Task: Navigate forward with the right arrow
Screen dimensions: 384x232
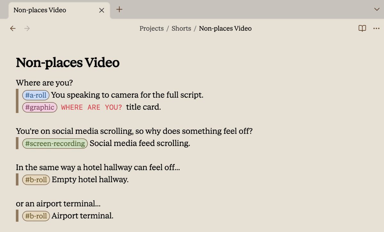Action: tap(27, 28)
